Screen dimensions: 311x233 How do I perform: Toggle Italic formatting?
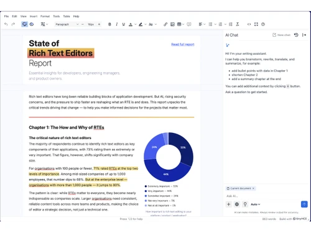117,24
